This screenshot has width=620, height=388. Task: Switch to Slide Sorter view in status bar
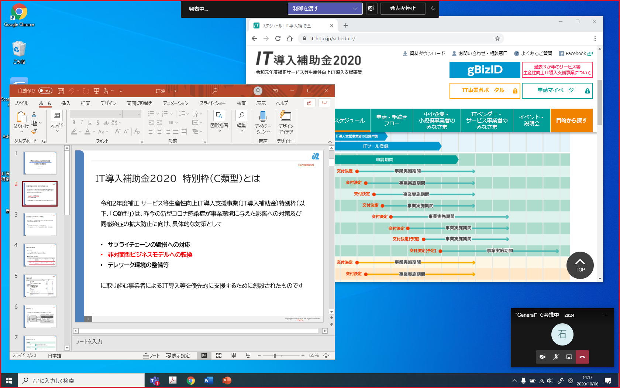[219, 355]
